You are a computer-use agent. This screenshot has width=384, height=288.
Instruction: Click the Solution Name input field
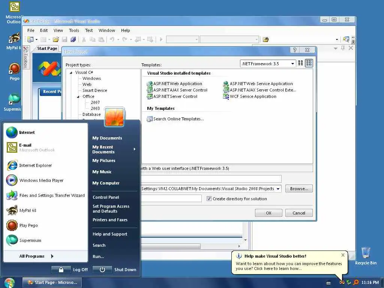(171, 199)
